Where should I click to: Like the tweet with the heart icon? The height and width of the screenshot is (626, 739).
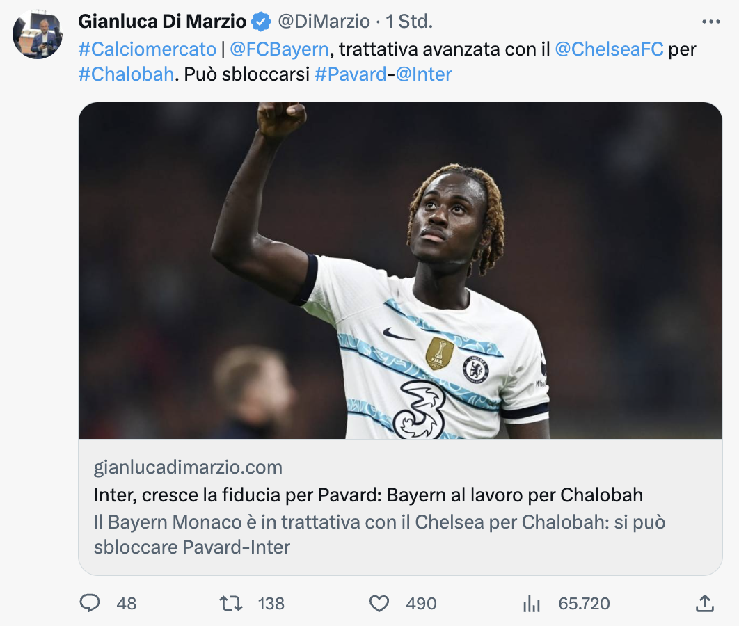click(x=379, y=603)
